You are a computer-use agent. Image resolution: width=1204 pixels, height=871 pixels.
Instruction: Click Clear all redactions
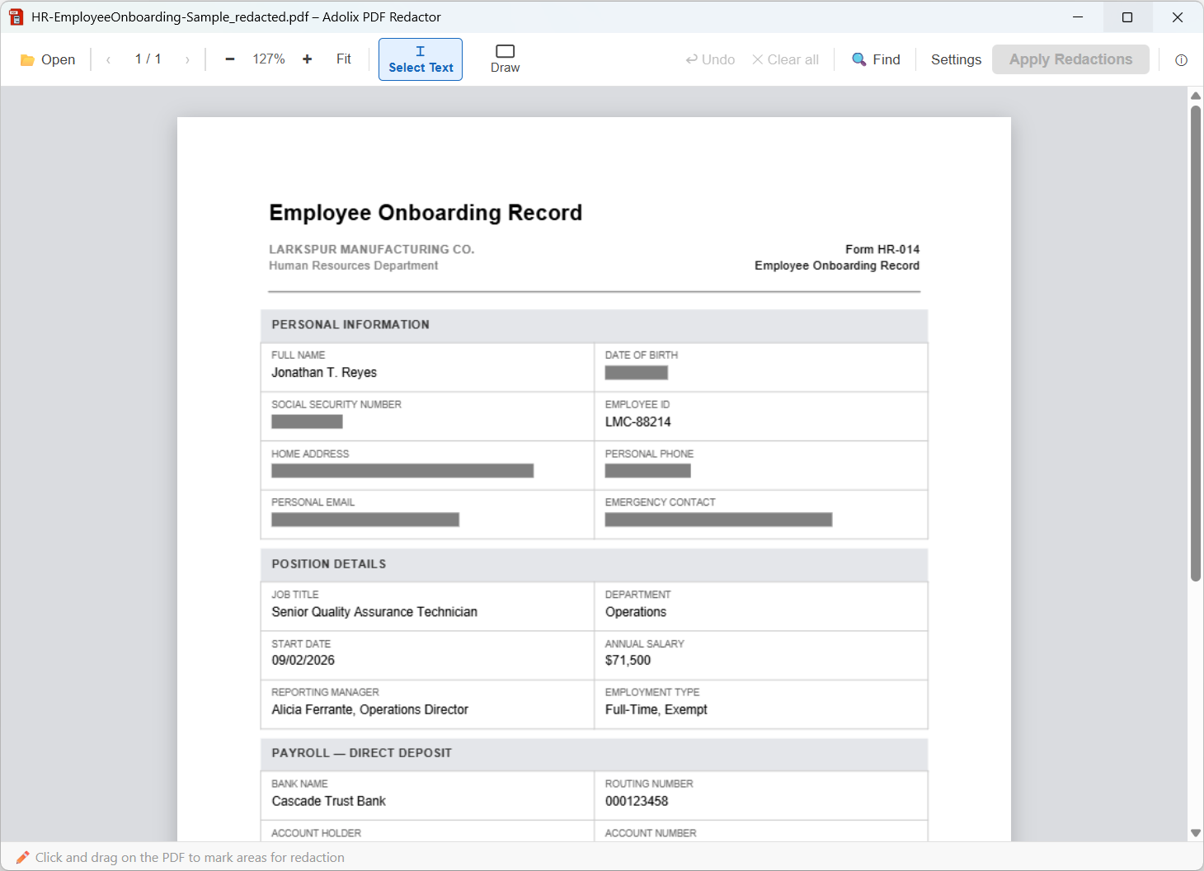785,59
